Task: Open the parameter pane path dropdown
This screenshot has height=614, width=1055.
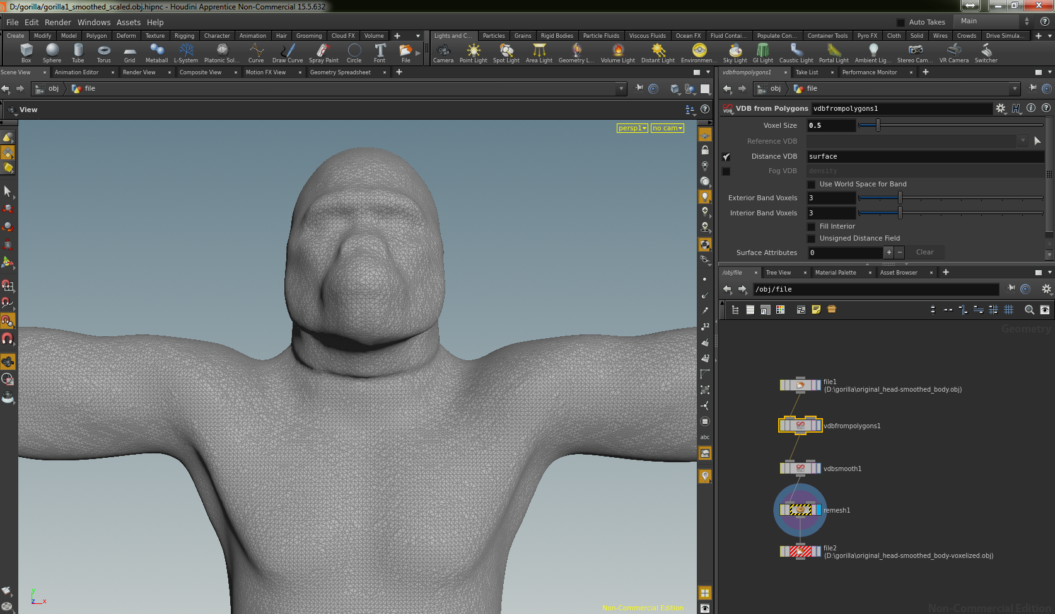Action: (1015, 89)
